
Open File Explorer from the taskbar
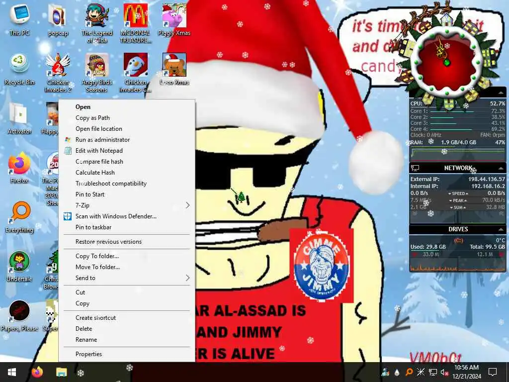pyautogui.click(x=61, y=372)
